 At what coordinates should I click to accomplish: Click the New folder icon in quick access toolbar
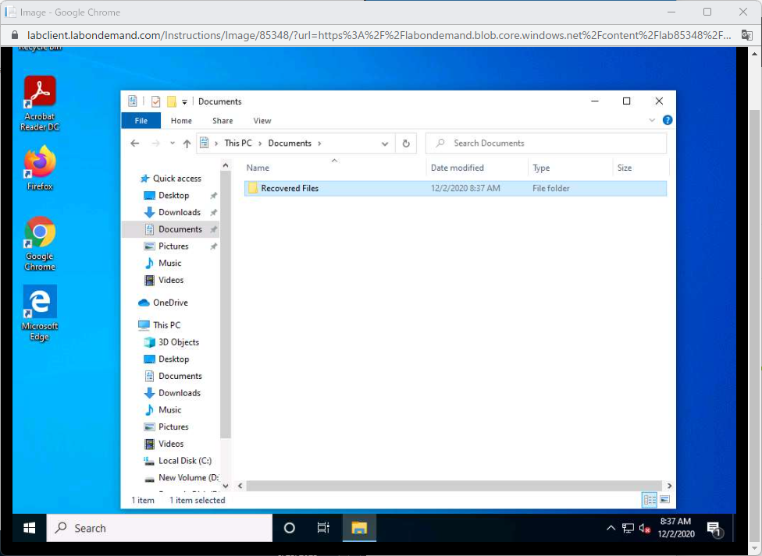point(171,101)
